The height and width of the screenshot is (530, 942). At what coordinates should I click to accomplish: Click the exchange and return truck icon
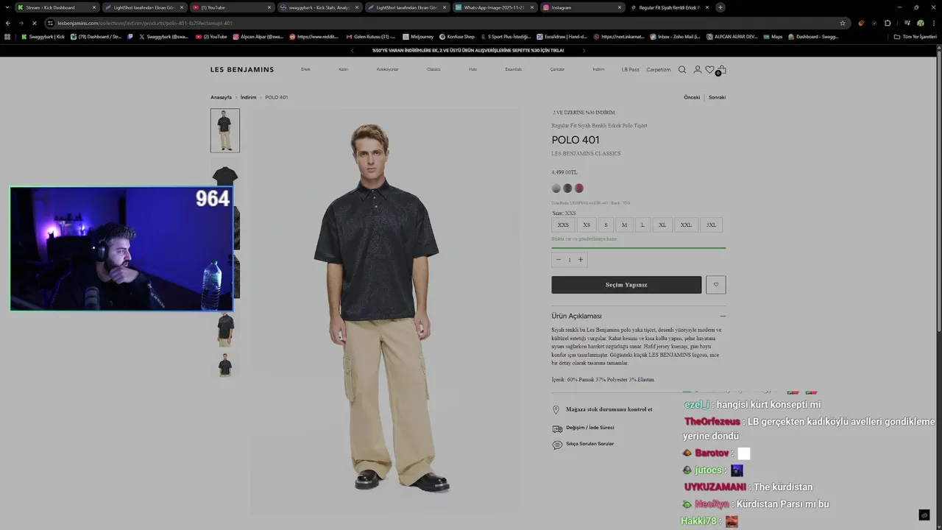point(557,428)
